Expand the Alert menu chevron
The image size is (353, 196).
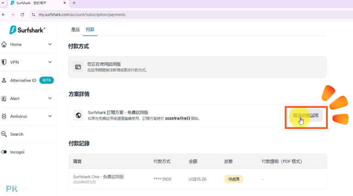tap(50, 98)
